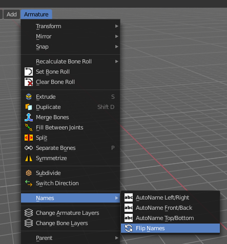Click the Switch Direction arrows icon
The image size is (227, 244).
coord(29,183)
